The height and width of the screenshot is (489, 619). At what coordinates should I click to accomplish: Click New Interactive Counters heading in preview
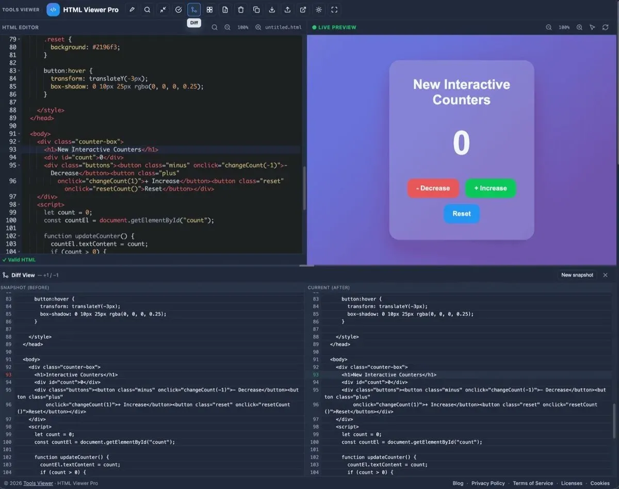coord(462,92)
